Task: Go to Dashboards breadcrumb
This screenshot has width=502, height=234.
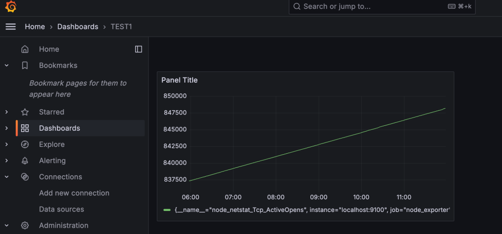Action: [x=78, y=26]
